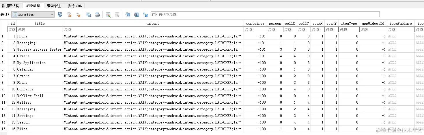Select row header number 1
Screen dimensions: 424x135
point(3,36)
